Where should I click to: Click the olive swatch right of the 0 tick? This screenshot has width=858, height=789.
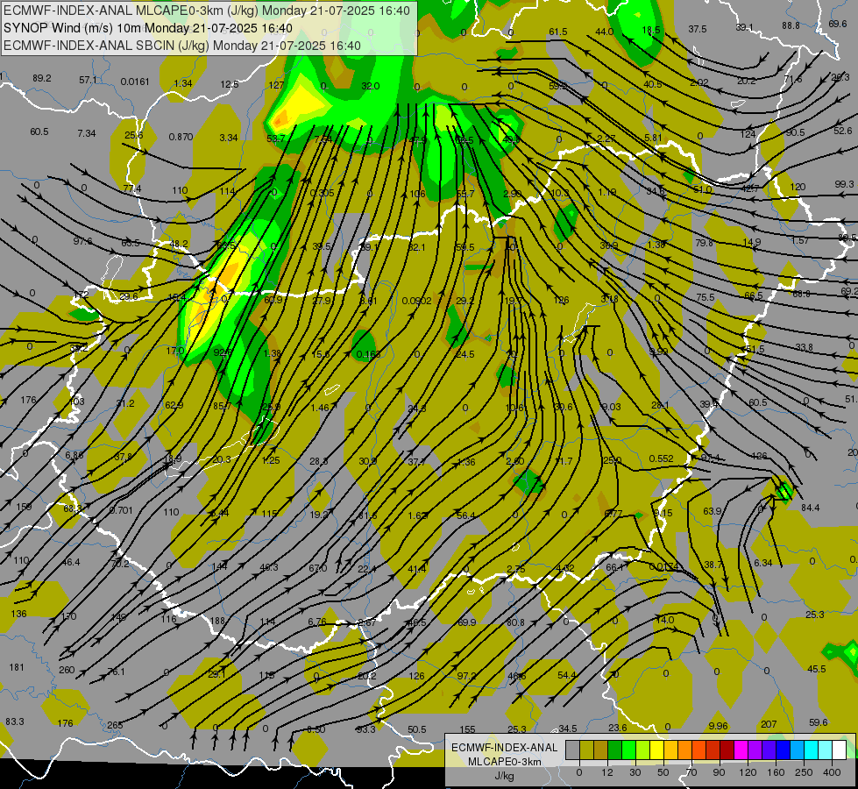coord(586,750)
